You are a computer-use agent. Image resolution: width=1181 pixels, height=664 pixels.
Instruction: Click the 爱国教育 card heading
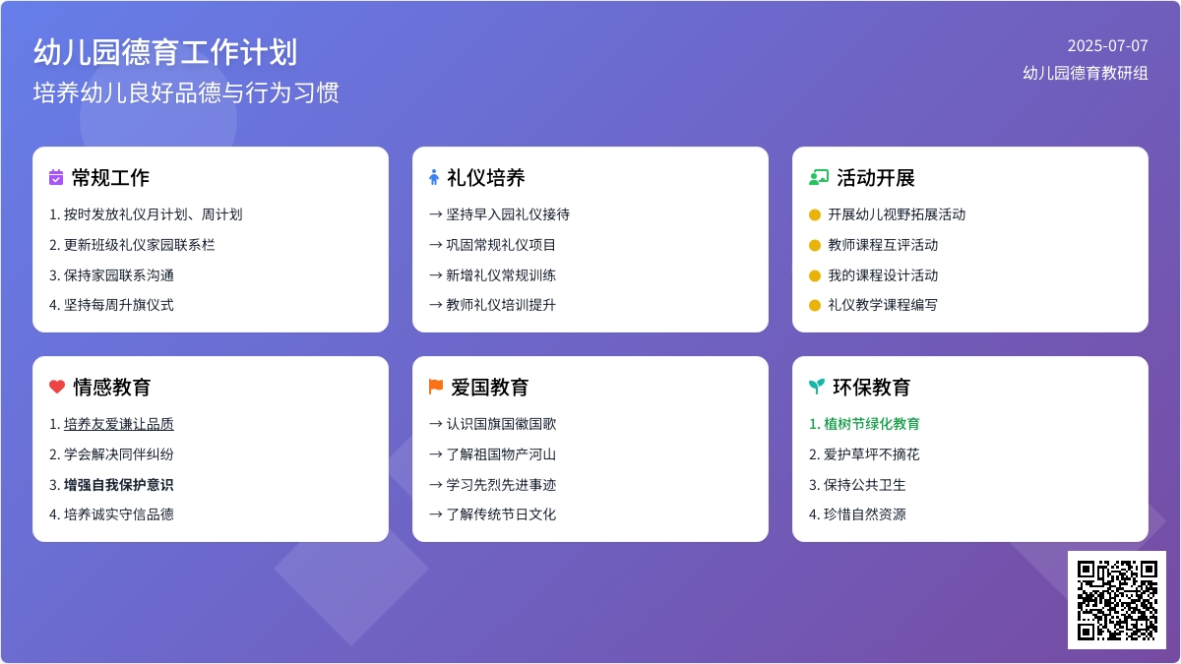(x=490, y=388)
